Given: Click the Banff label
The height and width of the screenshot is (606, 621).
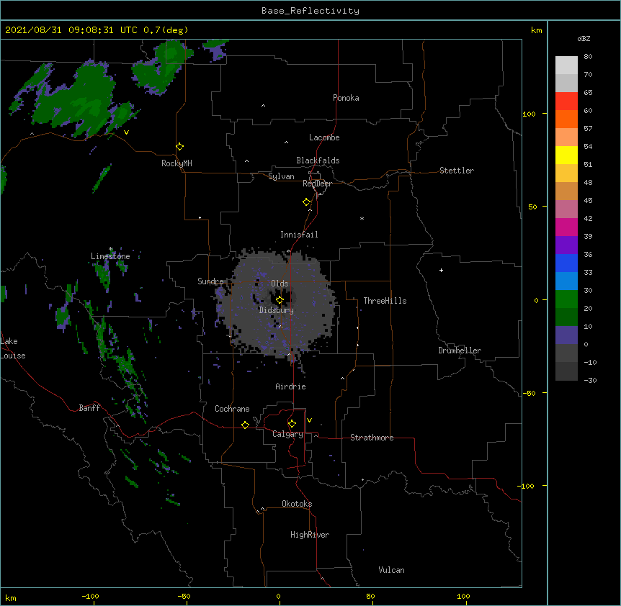Looking at the screenshot, I should pyautogui.click(x=89, y=408).
